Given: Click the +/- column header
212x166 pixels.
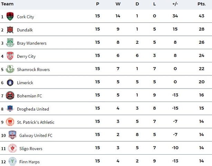Looking at the screenshot, I should pyautogui.click(x=175, y=4).
